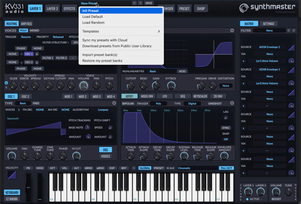Switch voices mode to MONO
This screenshot has width=301, height=204.
[34, 30]
